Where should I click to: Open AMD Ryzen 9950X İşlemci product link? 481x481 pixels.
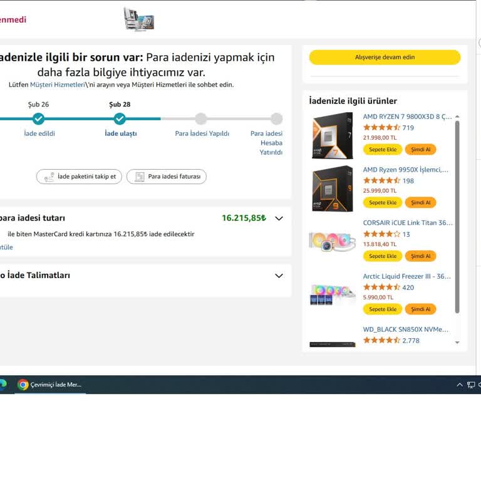tap(406, 170)
